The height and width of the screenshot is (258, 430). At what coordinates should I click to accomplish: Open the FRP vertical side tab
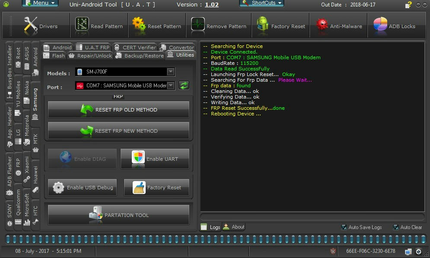coord(18,167)
